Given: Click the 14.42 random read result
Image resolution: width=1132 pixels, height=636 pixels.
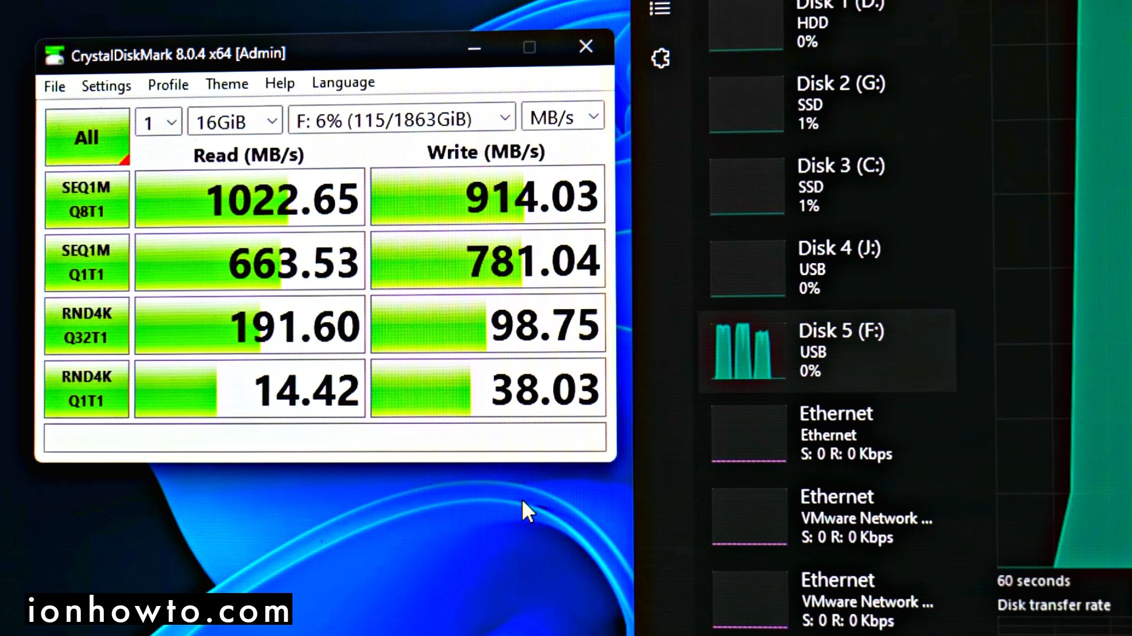Looking at the screenshot, I should (x=250, y=389).
